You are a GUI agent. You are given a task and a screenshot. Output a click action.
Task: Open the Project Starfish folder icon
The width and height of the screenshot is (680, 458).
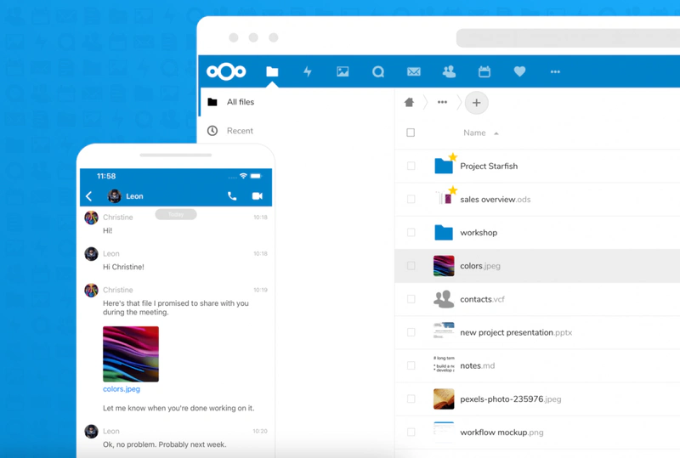444,166
